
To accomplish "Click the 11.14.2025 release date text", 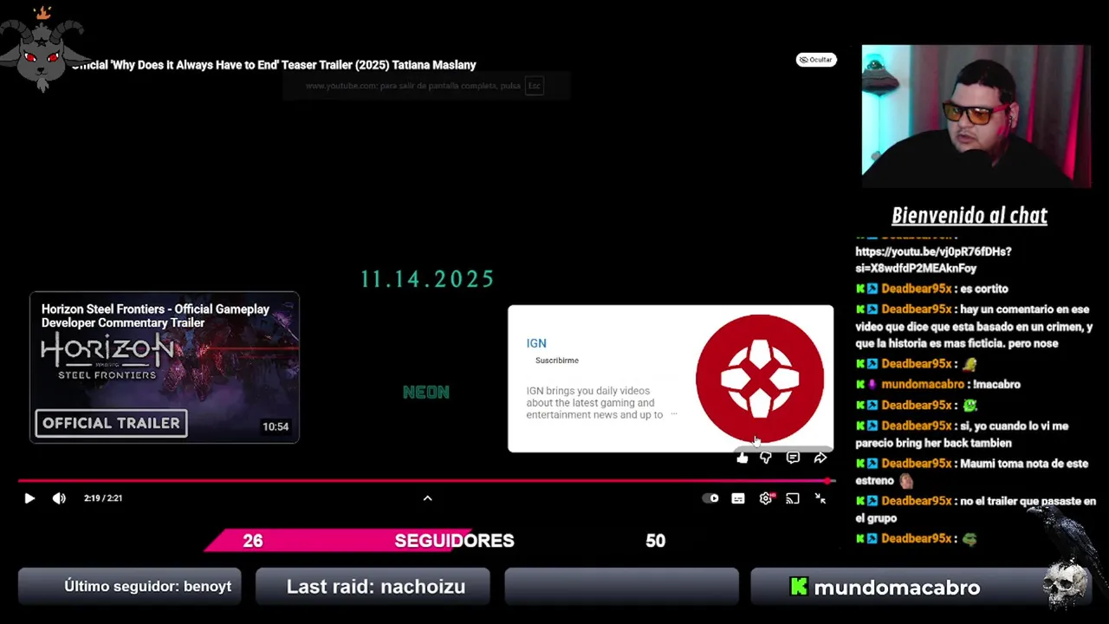I will [427, 279].
